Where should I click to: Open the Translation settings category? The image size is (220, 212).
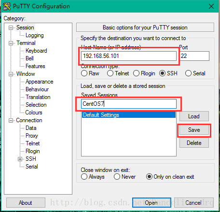click(38, 97)
